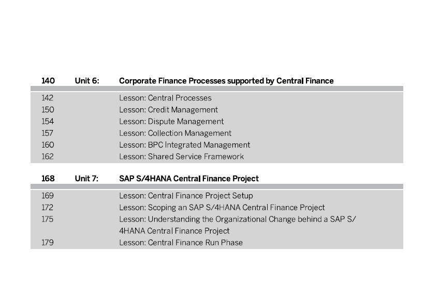440x291 pixels.
Task: Open Lesson: Central Processes entry
Action: pos(165,98)
